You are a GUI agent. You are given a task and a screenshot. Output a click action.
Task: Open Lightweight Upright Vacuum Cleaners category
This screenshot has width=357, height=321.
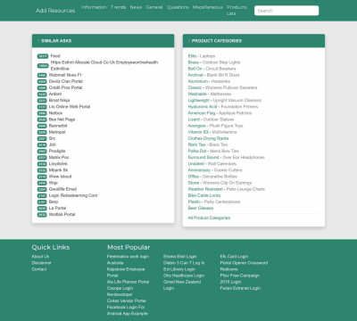coord(225,100)
